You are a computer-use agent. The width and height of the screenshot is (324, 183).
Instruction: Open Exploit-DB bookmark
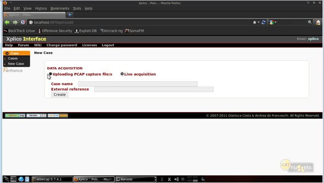click(x=86, y=31)
